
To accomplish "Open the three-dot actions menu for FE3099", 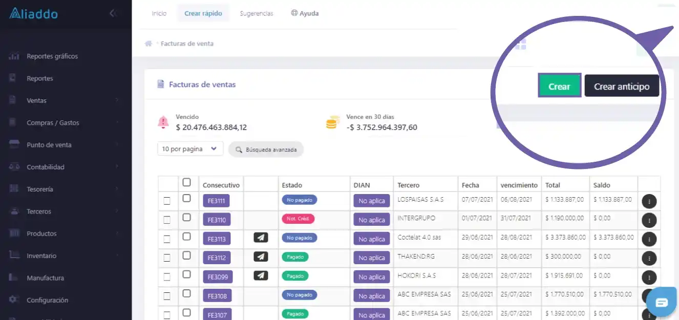I will 649,277.
